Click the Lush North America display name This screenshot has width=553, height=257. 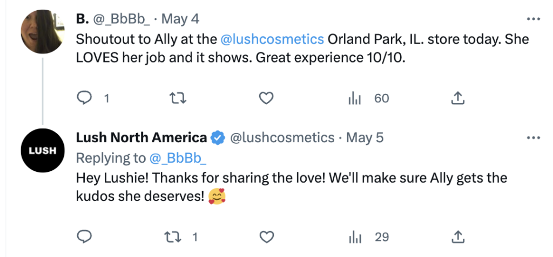tap(141, 137)
